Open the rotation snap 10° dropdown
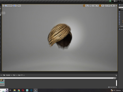The image size is (123, 92). click(103, 6)
